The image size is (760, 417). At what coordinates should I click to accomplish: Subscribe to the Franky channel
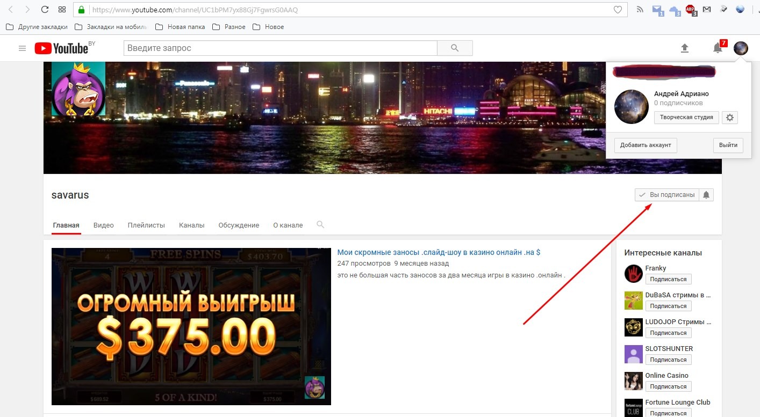click(x=668, y=279)
